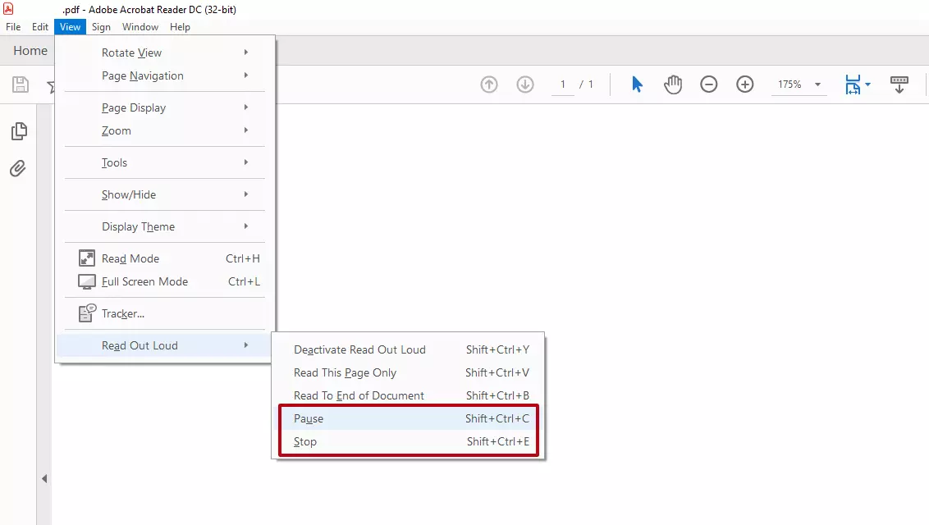Open the page thumbnails panel icon
Viewport: 929px width, 525px height.
click(x=18, y=131)
